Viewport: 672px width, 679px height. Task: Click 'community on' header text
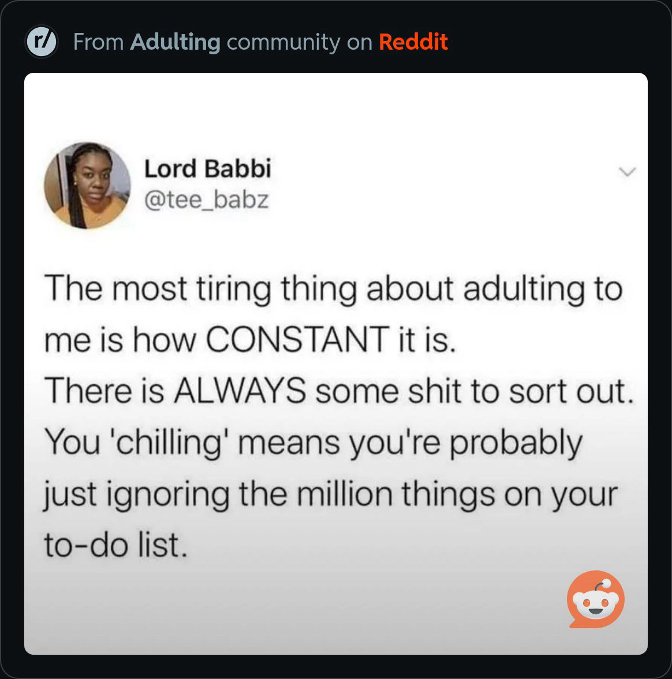tap(299, 42)
